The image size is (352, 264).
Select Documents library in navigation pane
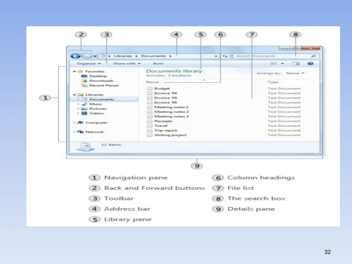coord(102,99)
